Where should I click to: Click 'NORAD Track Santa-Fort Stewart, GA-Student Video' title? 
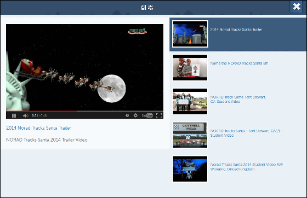pos(238,99)
